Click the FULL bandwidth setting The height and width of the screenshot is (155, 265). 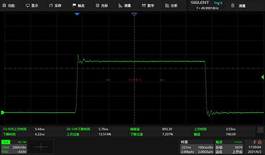(5, 152)
